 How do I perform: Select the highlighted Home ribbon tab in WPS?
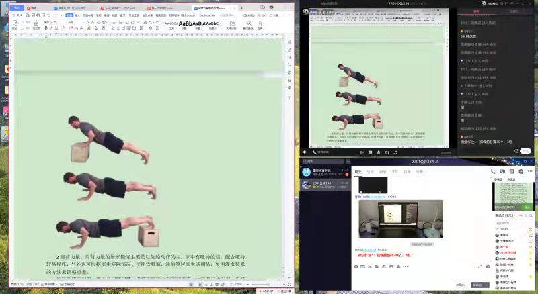tap(69, 15)
